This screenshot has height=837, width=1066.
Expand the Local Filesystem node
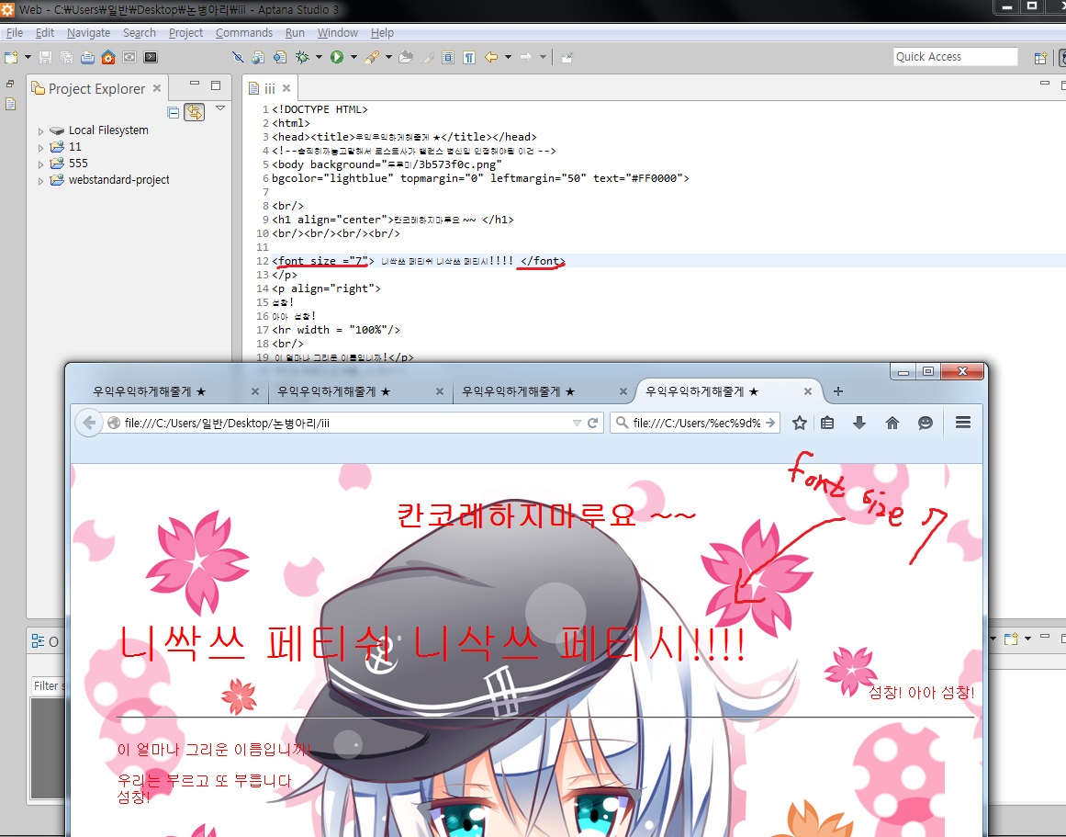point(40,130)
